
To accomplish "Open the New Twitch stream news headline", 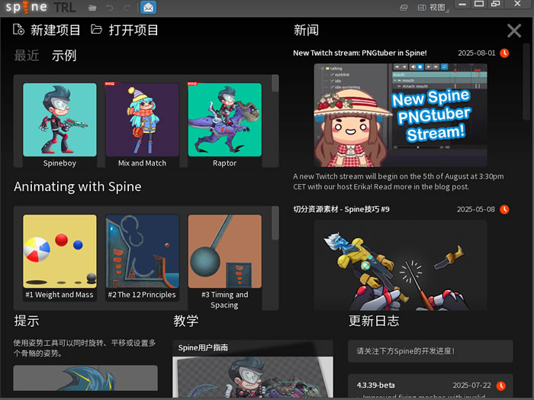I will click(360, 53).
